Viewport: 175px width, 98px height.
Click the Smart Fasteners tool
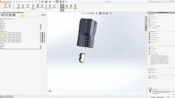pyautogui.click(x=23, y=7)
